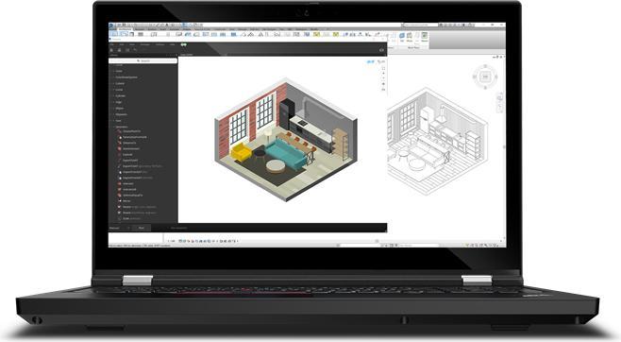621x342 pixels.
Task: Click the Save icon in Dynamo toolbar
Action: [127, 50]
